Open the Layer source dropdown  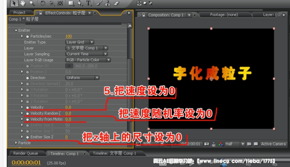pos(87,48)
